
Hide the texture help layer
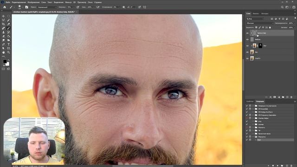point(247,33)
